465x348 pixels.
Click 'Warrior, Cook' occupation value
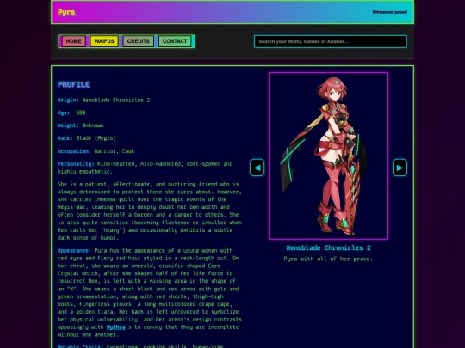(x=115, y=151)
